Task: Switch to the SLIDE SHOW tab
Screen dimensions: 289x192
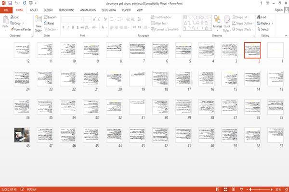Action: 109,10
